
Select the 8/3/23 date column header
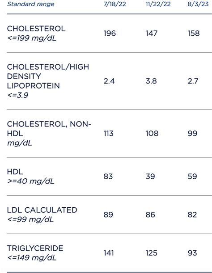(x=198, y=4)
